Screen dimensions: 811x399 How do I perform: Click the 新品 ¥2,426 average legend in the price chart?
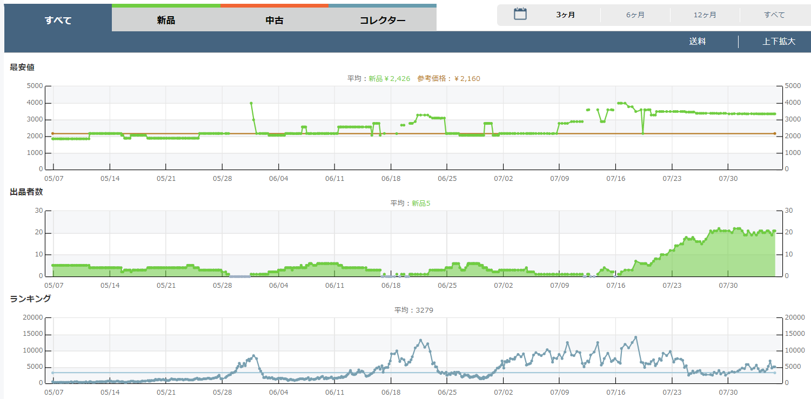pos(389,79)
